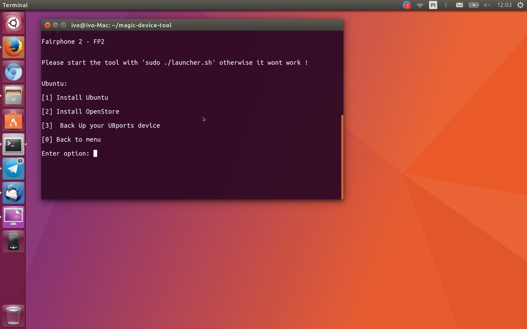527x329 pixels.
Task: Open the Bluetooth indicator
Action: pyautogui.click(x=446, y=5)
